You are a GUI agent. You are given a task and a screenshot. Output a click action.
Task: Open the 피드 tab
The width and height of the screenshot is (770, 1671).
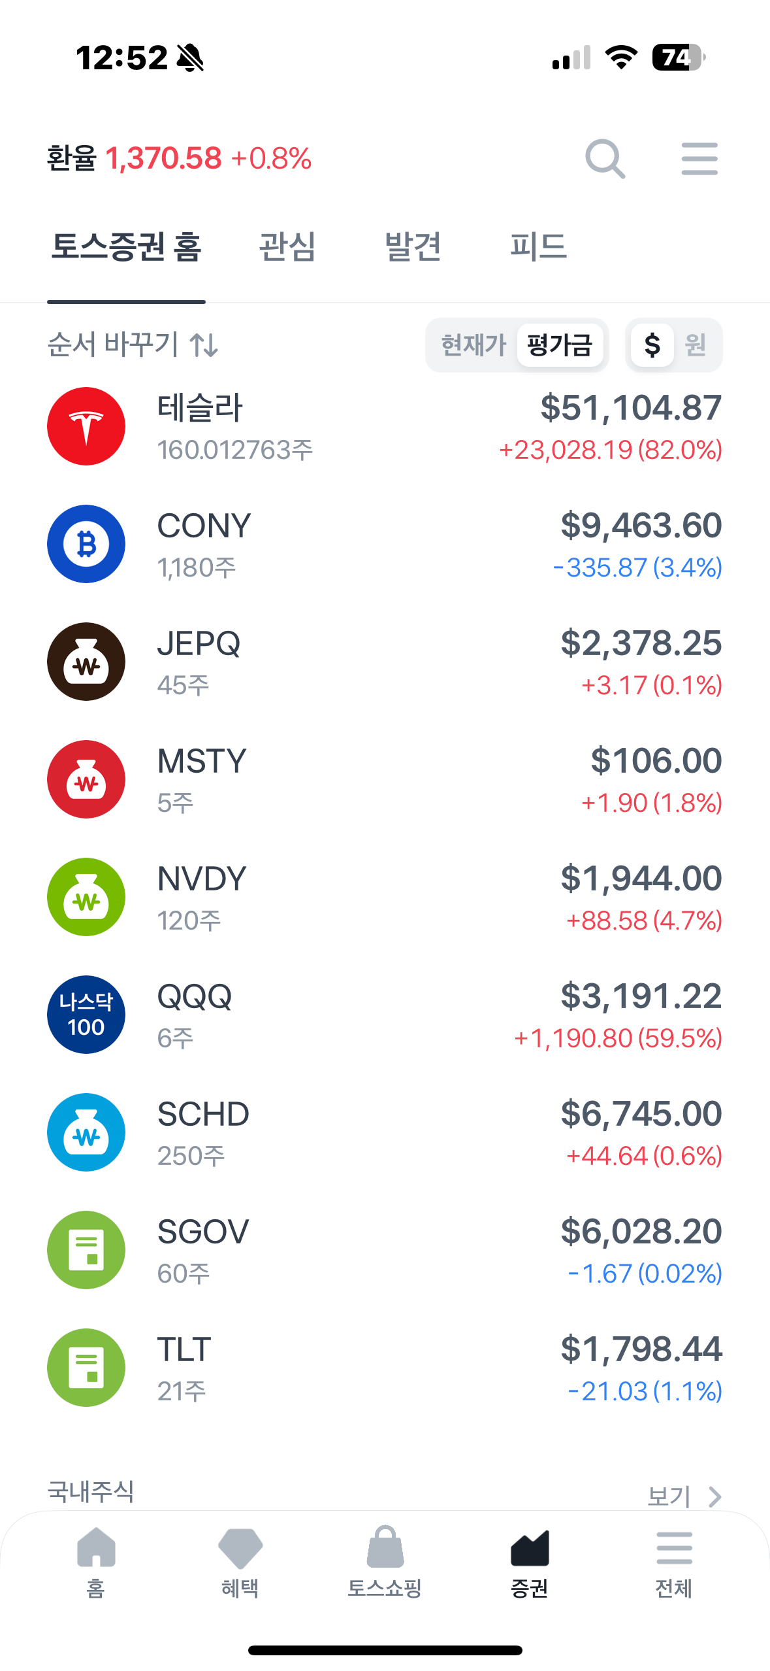pyautogui.click(x=538, y=247)
